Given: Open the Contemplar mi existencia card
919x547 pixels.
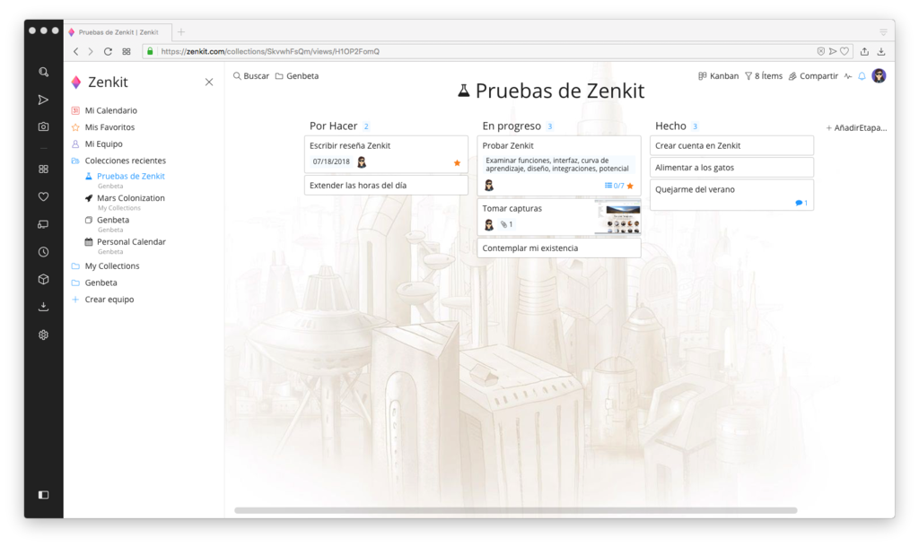Looking at the screenshot, I should click(x=558, y=248).
